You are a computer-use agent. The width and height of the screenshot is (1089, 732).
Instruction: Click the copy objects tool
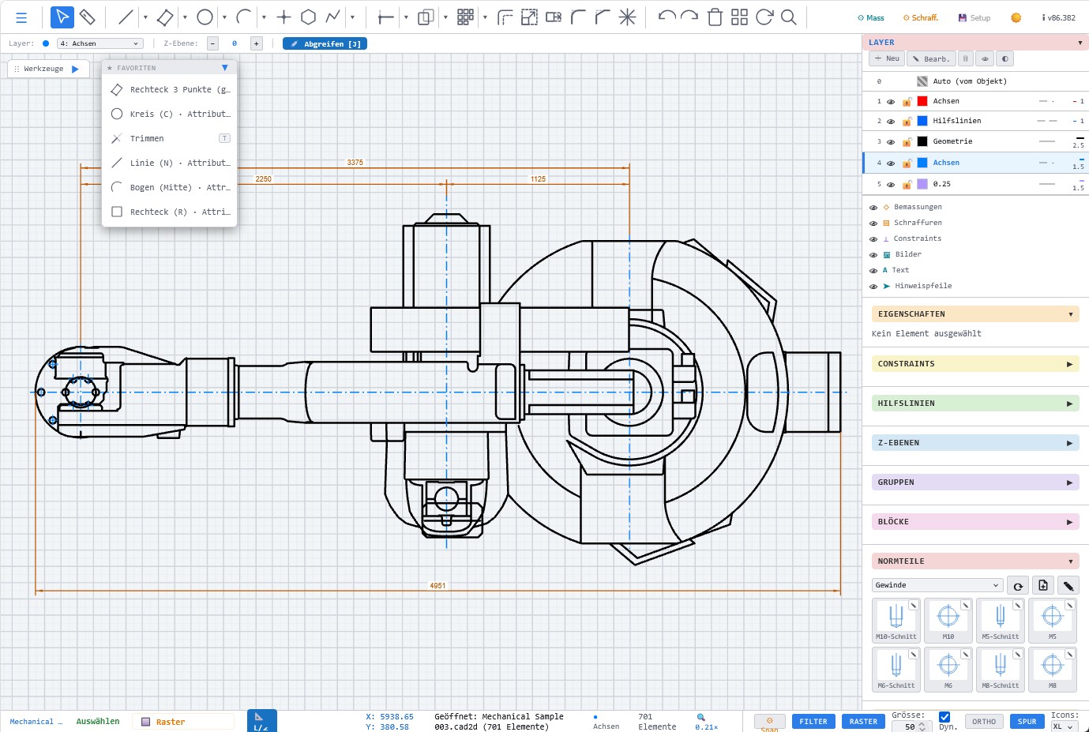[426, 17]
